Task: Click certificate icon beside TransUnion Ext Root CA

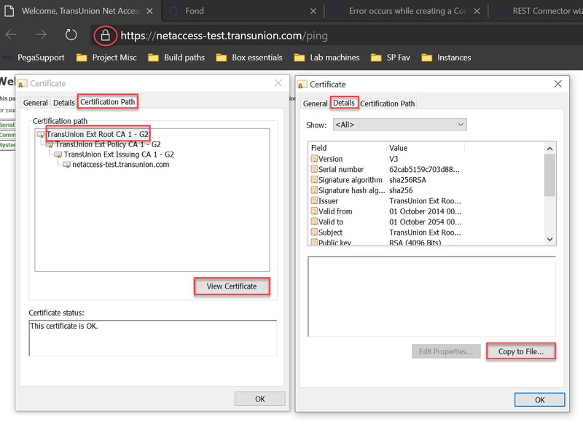Action: [x=41, y=135]
